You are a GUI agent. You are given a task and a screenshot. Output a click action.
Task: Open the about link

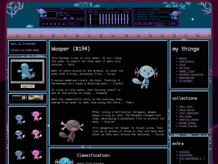[x=183, y=58]
